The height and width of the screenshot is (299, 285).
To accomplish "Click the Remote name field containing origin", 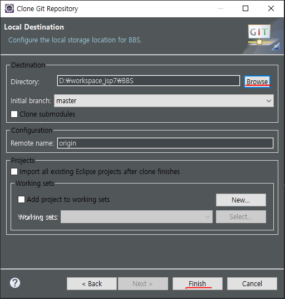I will 165,143.
